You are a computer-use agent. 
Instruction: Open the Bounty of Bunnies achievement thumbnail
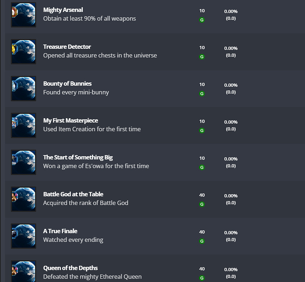pyautogui.click(x=24, y=89)
